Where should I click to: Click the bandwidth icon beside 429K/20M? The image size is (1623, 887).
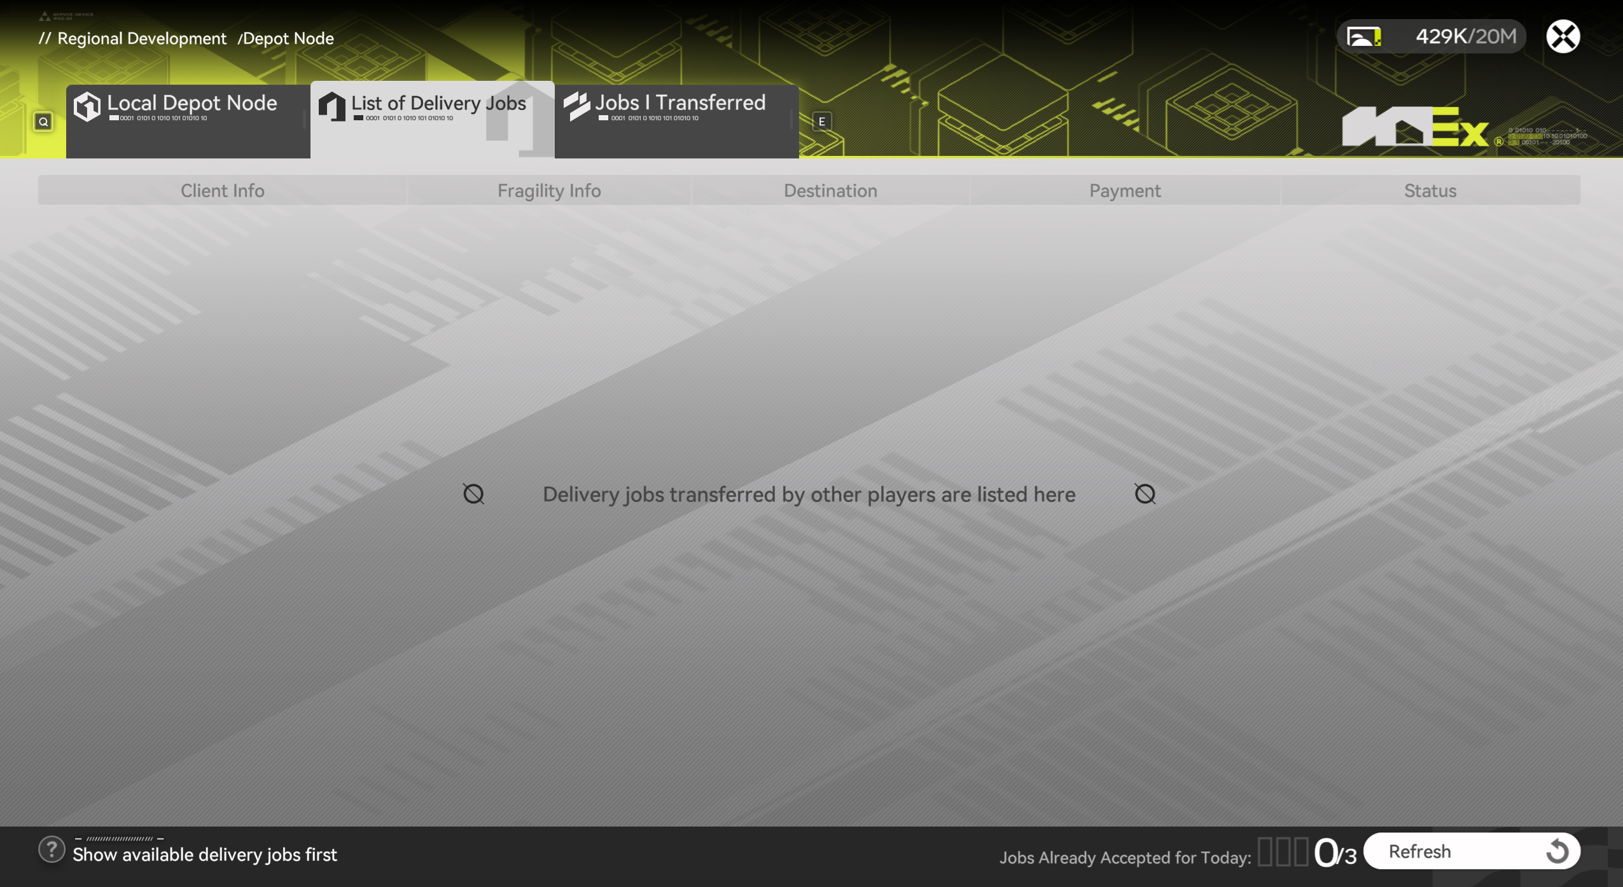coord(1364,36)
